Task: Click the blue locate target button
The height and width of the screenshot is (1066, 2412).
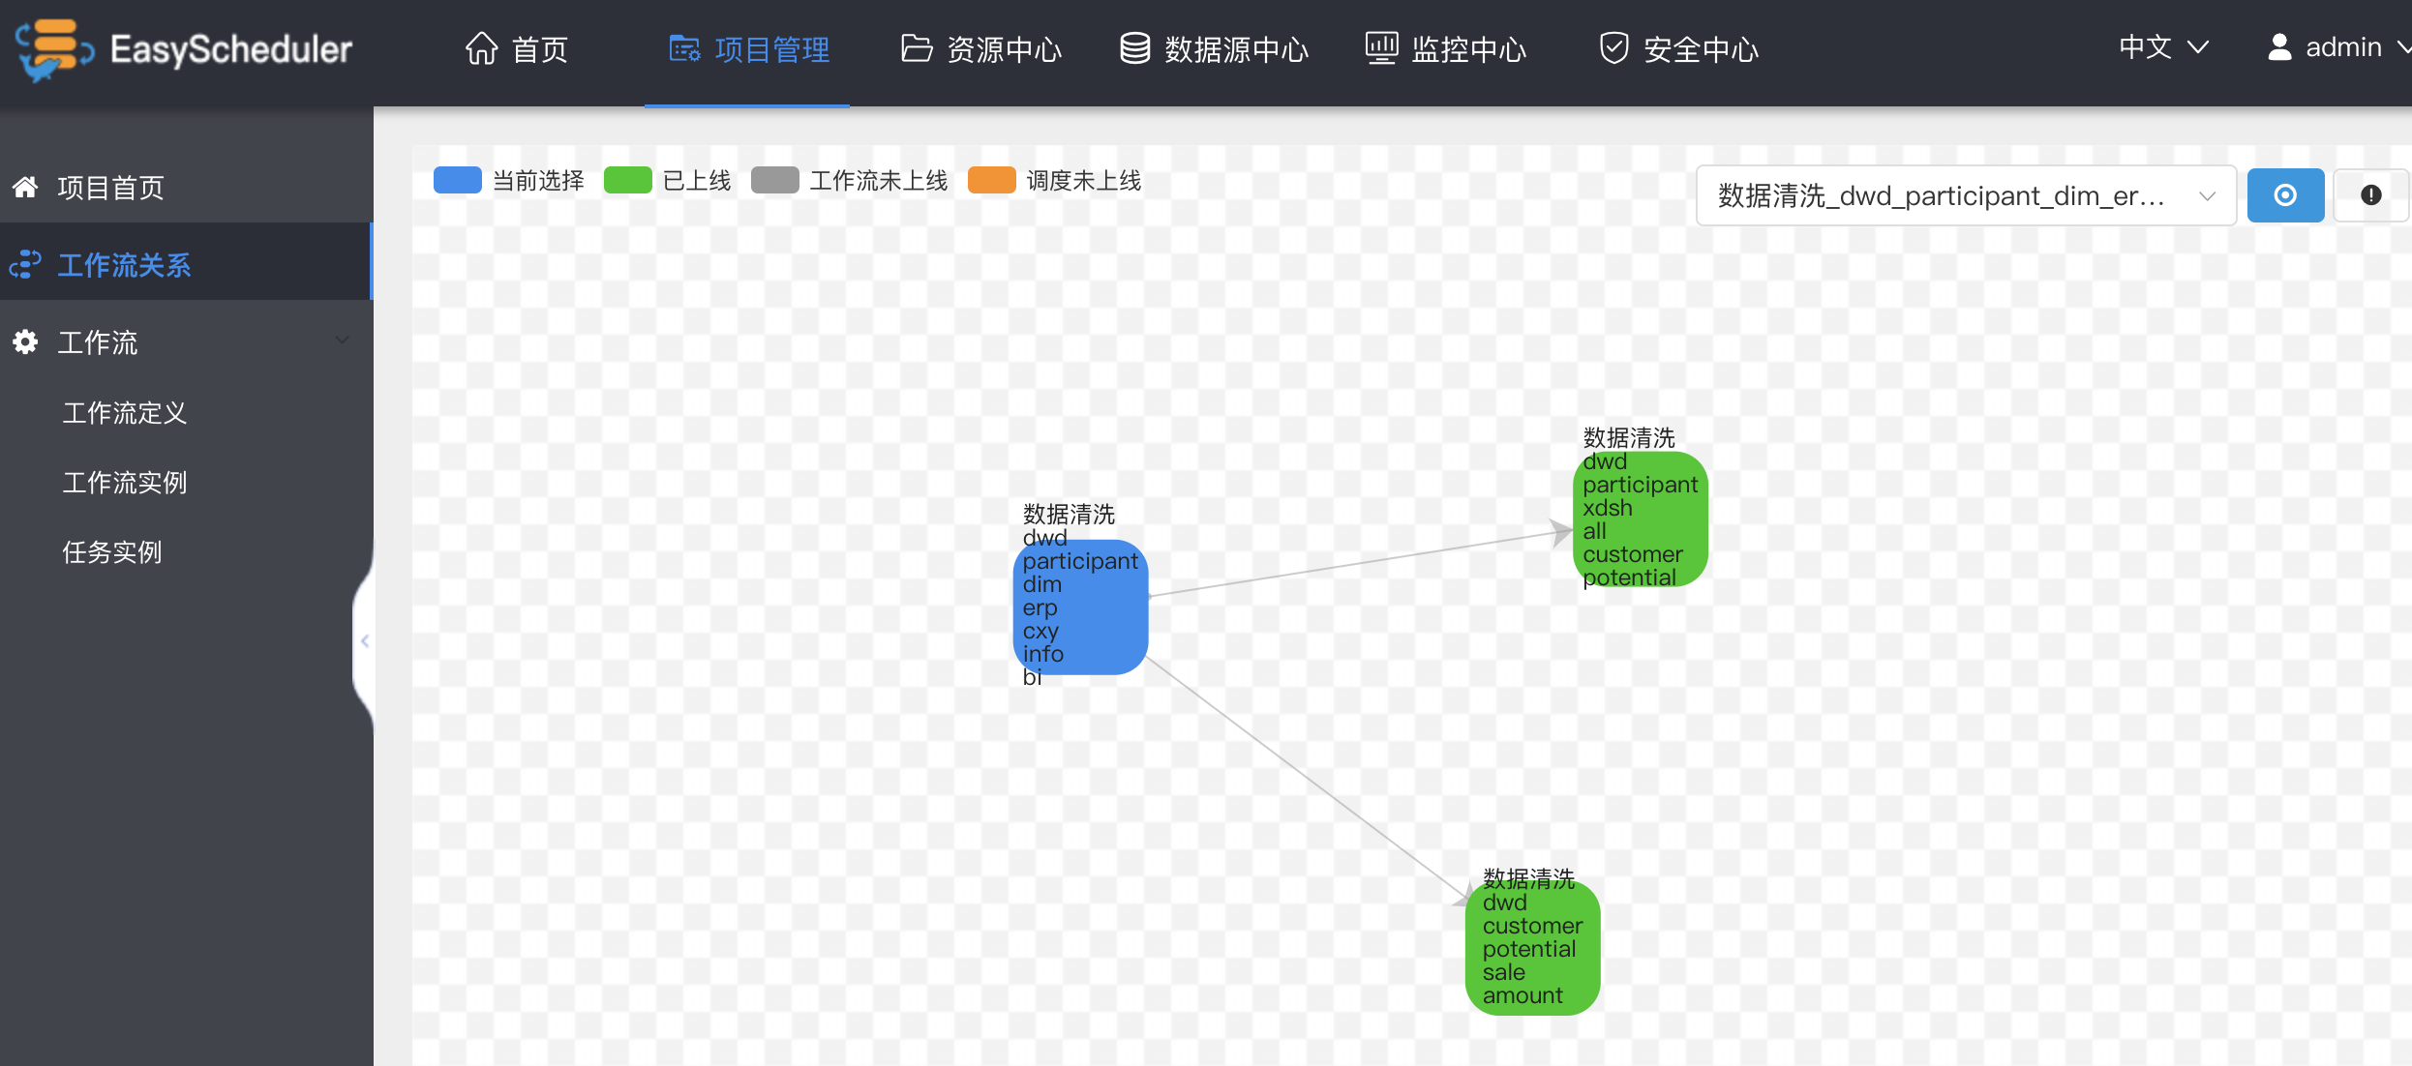Action: (2285, 195)
